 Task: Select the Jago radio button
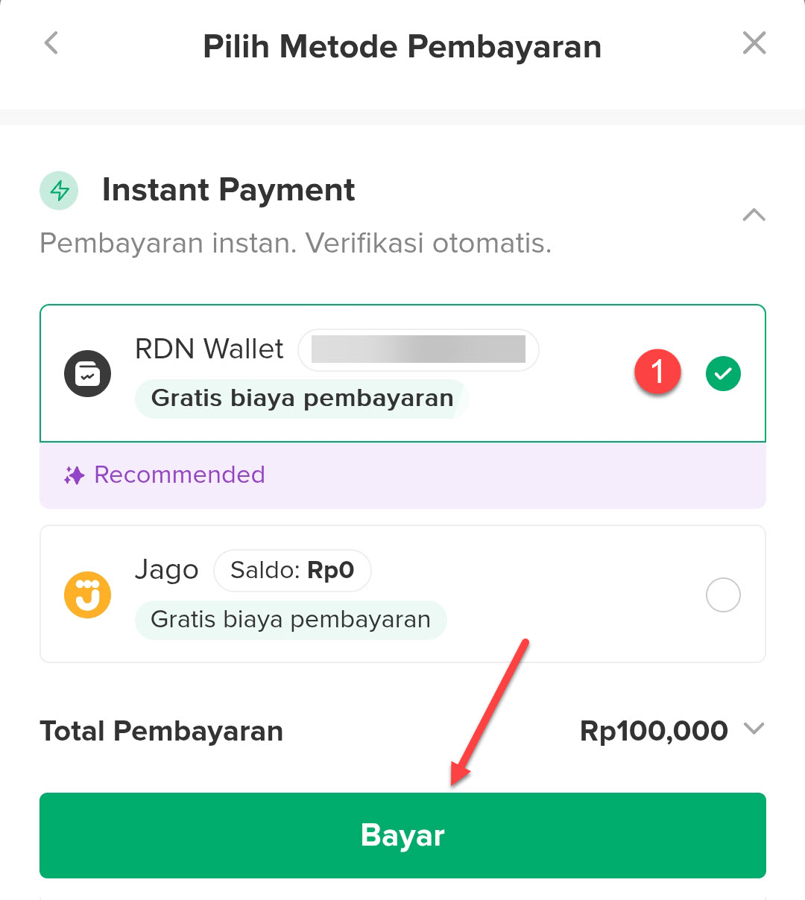coord(723,595)
